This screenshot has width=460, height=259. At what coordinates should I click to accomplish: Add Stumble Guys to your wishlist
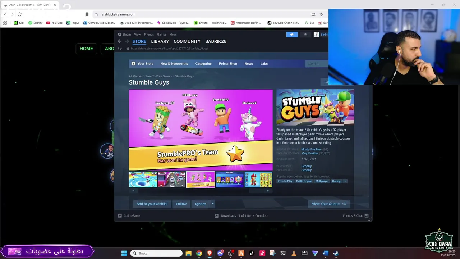point(152,204)
